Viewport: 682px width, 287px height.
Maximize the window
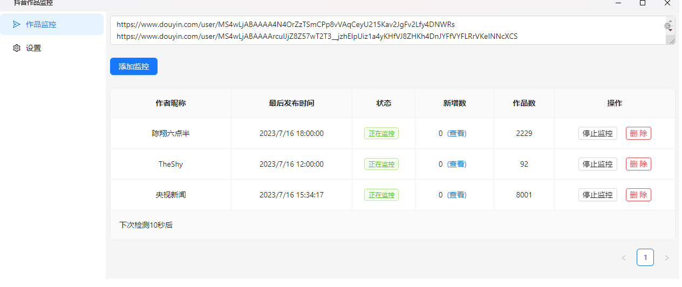click(x=643, y=3)
